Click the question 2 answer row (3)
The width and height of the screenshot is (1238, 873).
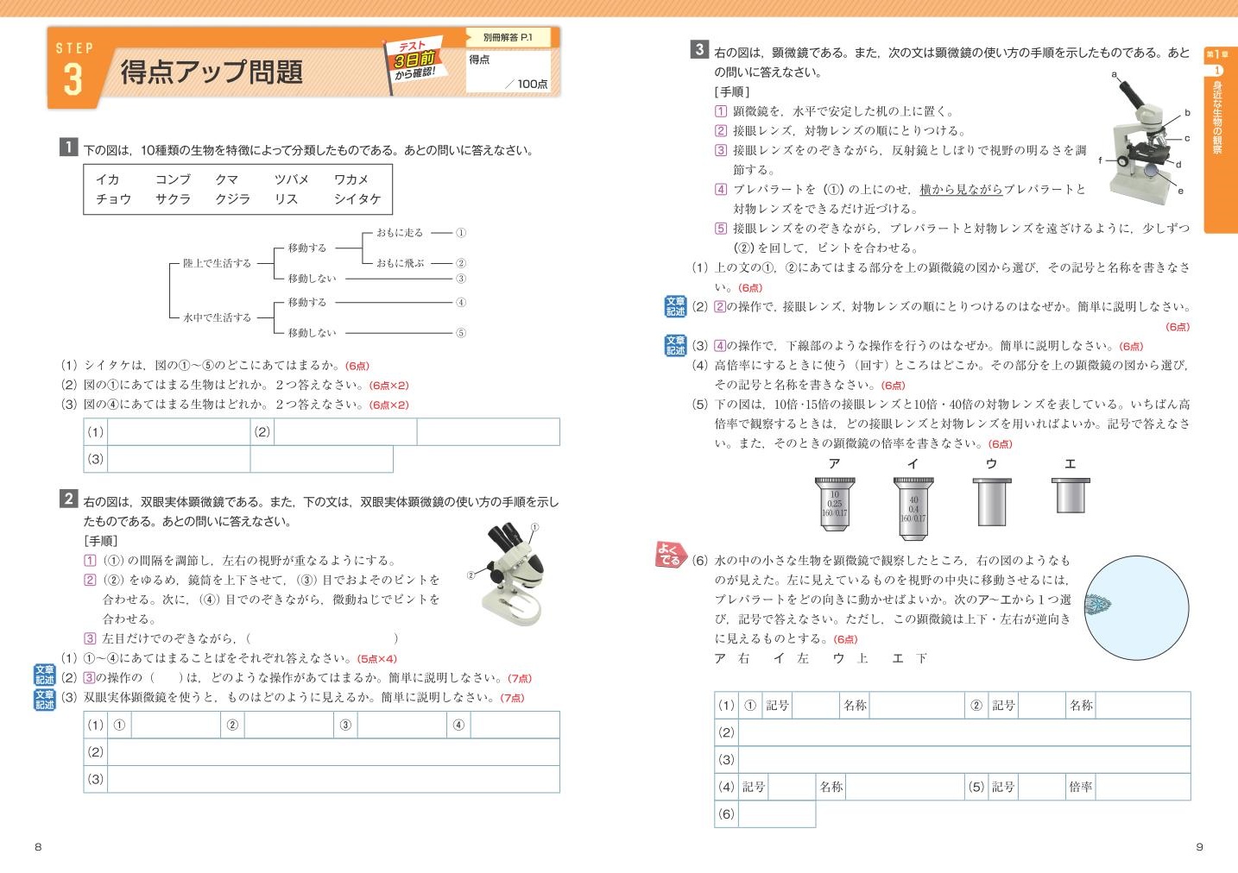(333, 779)
